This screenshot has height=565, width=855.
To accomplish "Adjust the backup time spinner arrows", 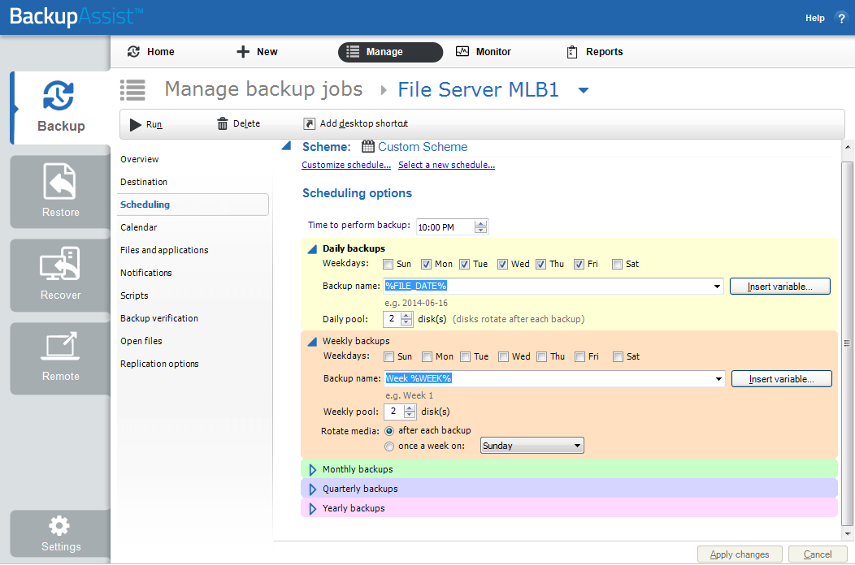I will (480, 226).
